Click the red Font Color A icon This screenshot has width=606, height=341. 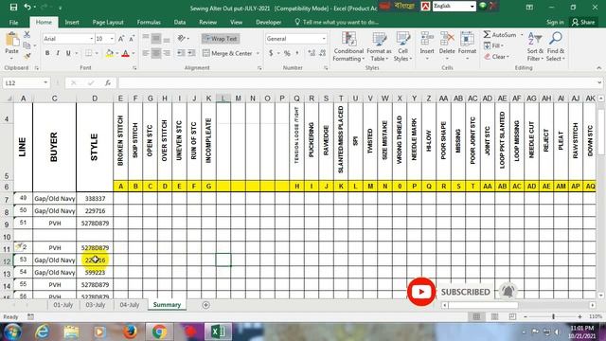click(125, 53)
